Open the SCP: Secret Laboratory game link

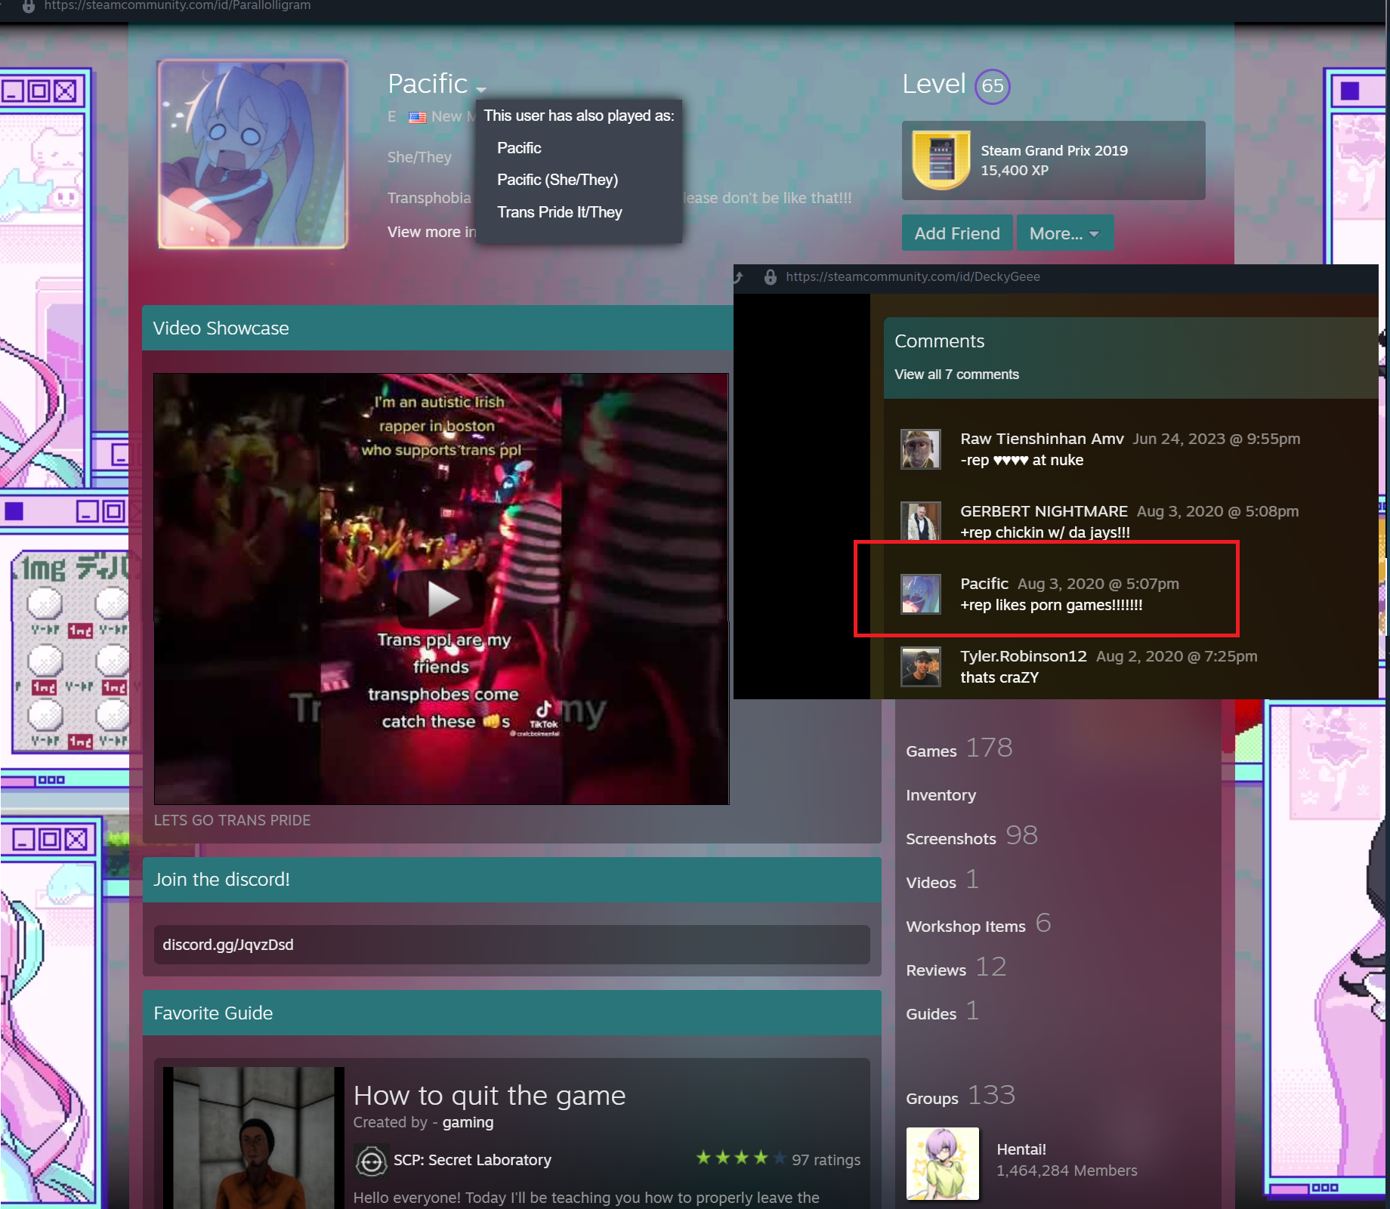pyautogui.click(x=472, y=1160)
